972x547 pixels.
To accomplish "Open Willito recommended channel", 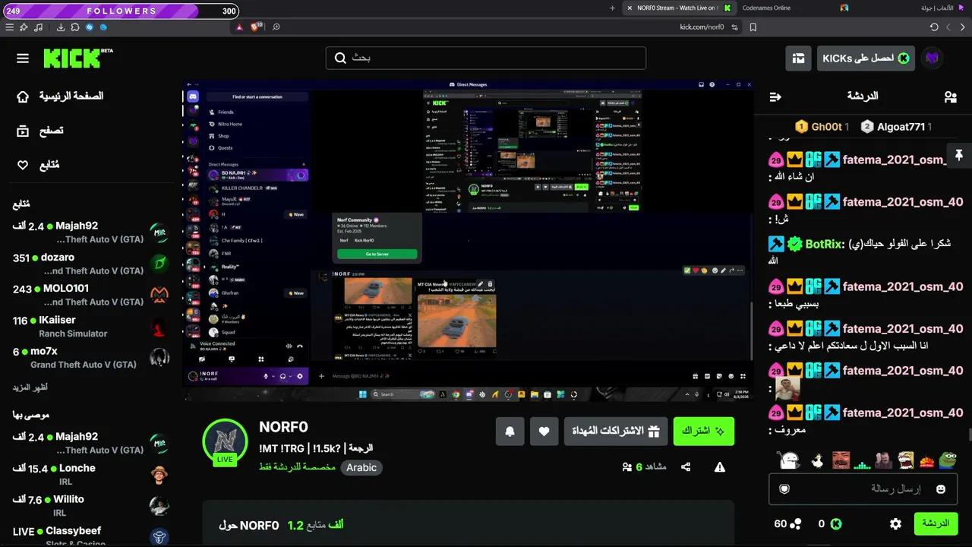I will [x=90, y=506].
